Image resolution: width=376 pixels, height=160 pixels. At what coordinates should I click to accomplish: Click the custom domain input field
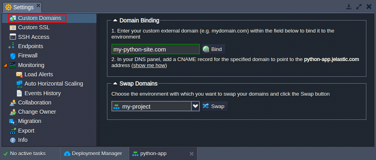tap(155, 49)
